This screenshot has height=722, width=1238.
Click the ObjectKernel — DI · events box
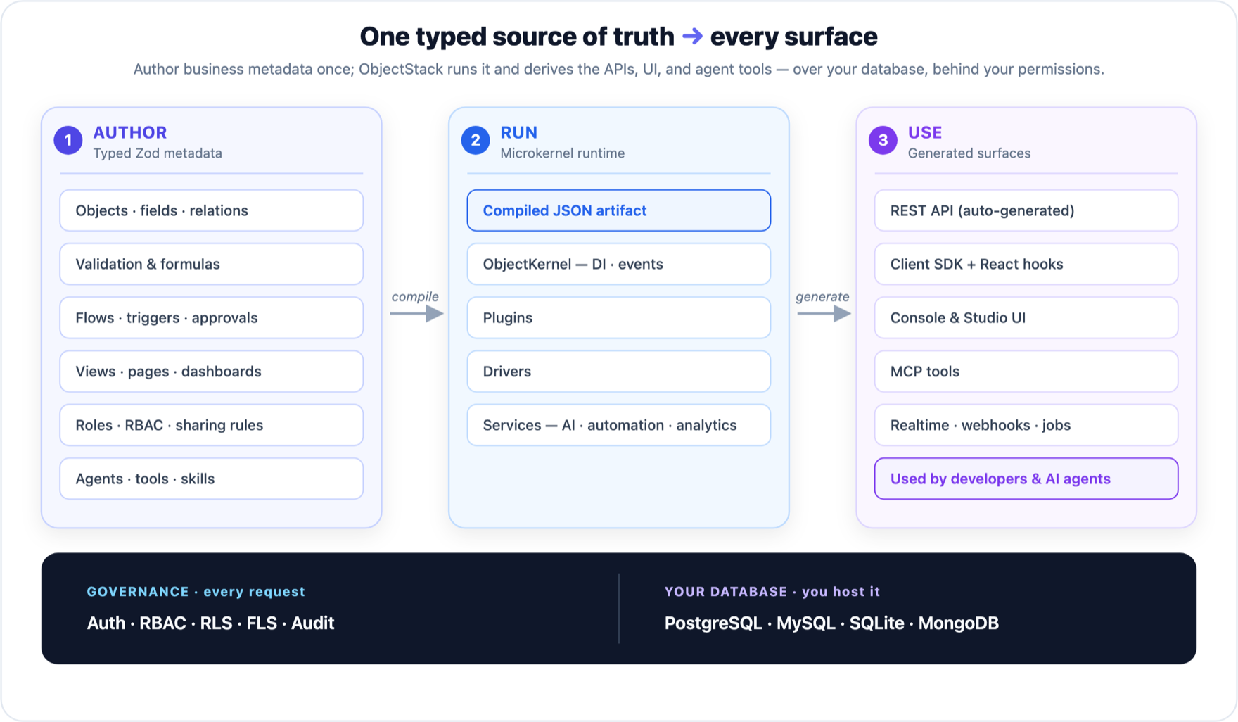click(x=619, y=264)
